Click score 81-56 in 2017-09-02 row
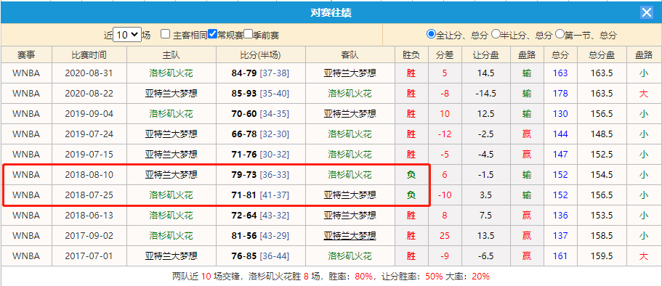662x286 pixels. pyautogui.click(x=244, y=236)
